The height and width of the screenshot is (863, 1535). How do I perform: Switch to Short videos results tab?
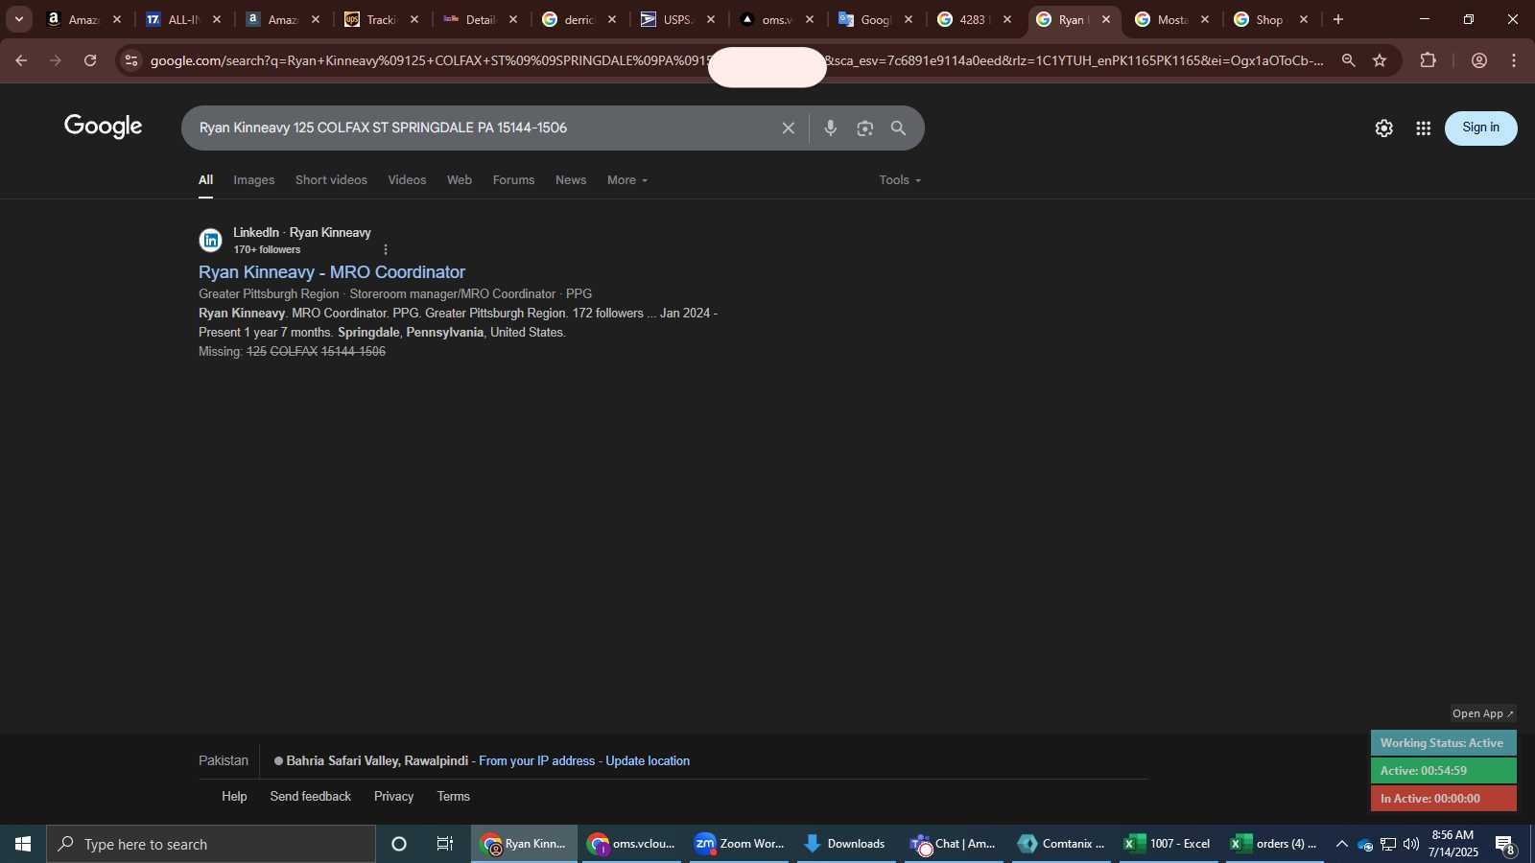pos(331,180)
